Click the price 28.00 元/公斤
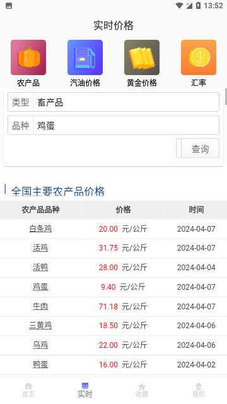 click(123, 268)
